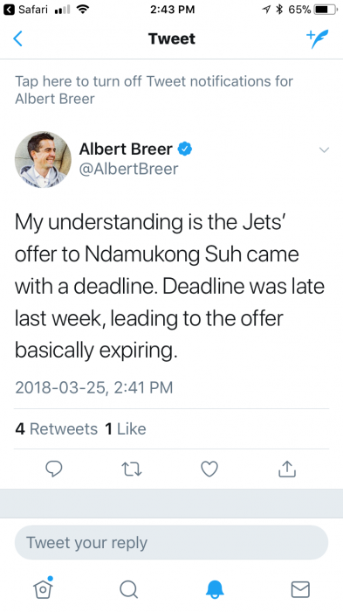Tap the Tweet your reply field
The height and width of the screenshot is (612, 343).
171,543
